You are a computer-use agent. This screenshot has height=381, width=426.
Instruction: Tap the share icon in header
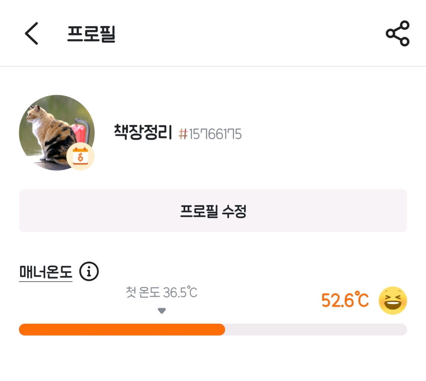[398, 33]
